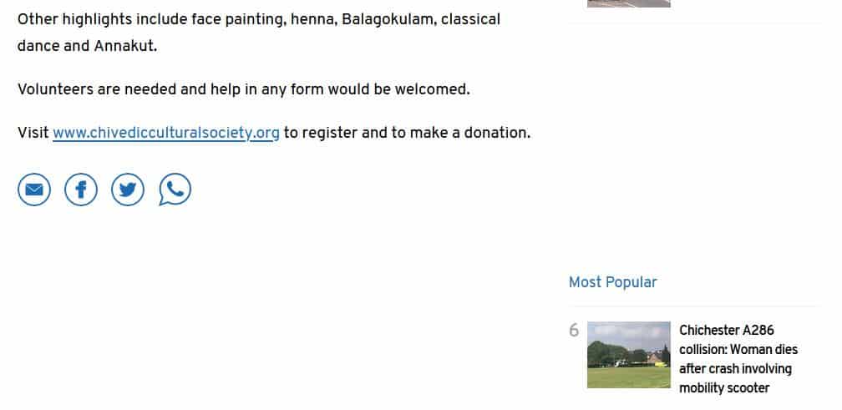This screenshot has width=842, height=410.
Task: Click the words "face painting"
Action: click(x=241, y=19)
